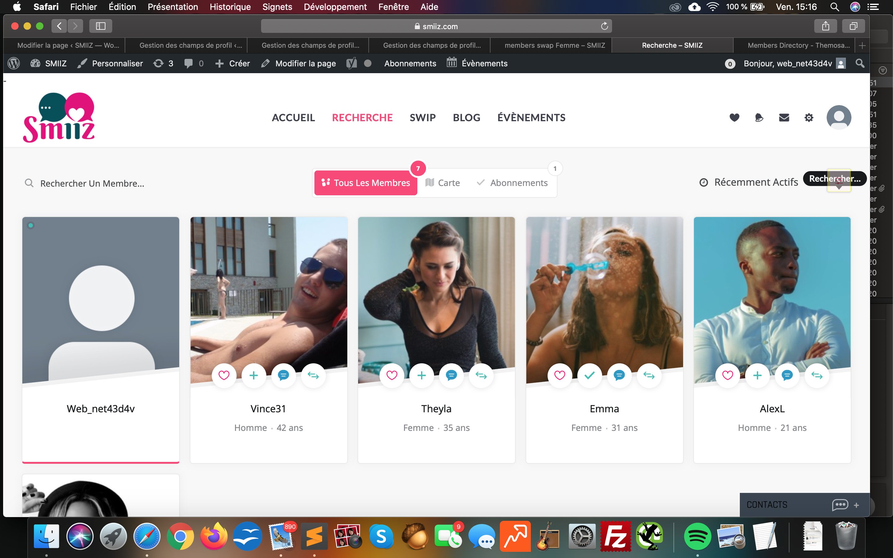The image size is (893, 558).
Task: Open the messages envelope icon in header
Action: tap(784, 117)
